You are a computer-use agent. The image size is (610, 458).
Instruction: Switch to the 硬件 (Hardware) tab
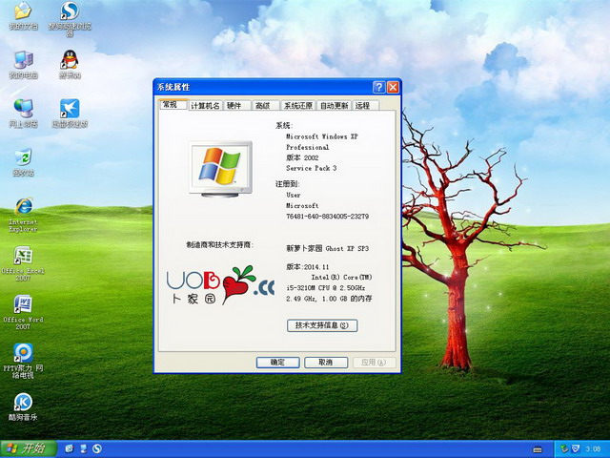coord(235,106)
